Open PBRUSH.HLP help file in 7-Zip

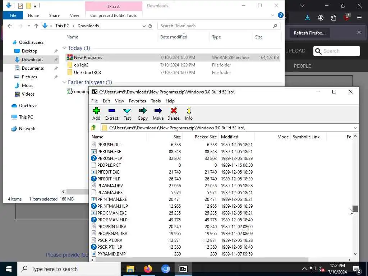pyautogui.click(x=110, y=158)
